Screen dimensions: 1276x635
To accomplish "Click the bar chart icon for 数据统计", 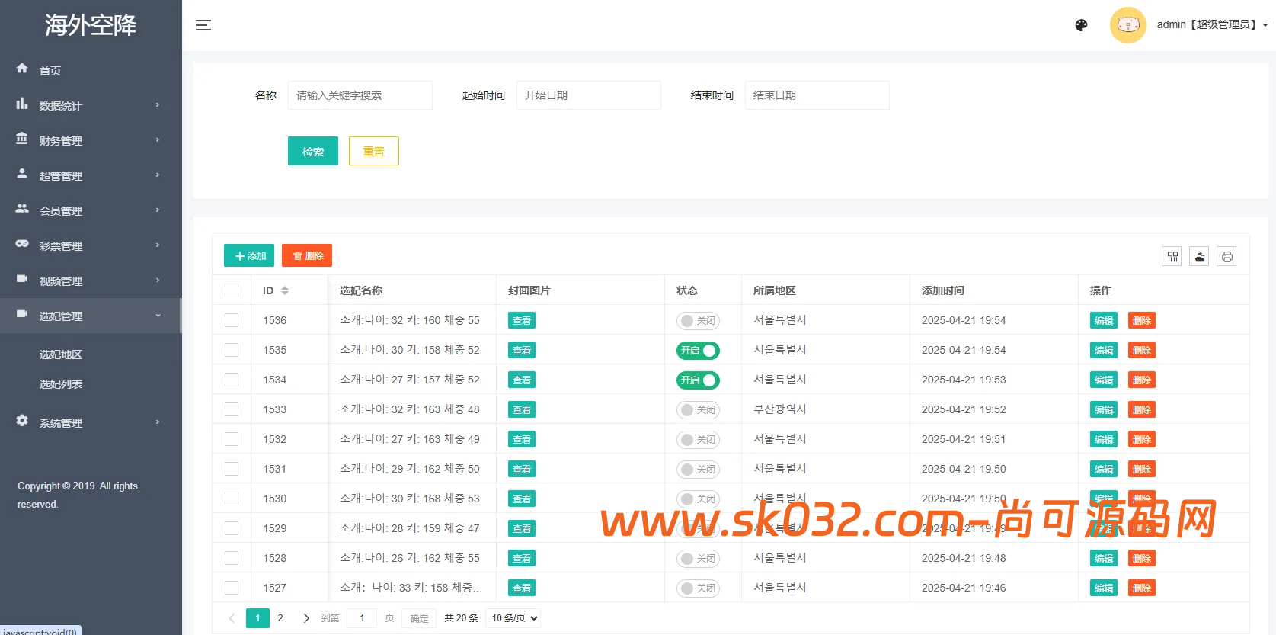I will coord(22,104).
